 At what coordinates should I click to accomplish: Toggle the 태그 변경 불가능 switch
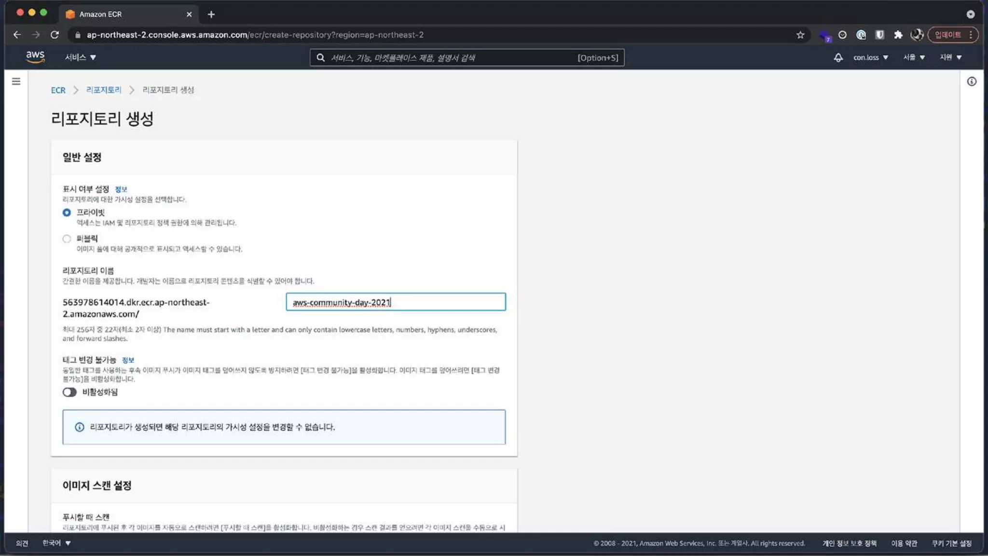point(69,392)
